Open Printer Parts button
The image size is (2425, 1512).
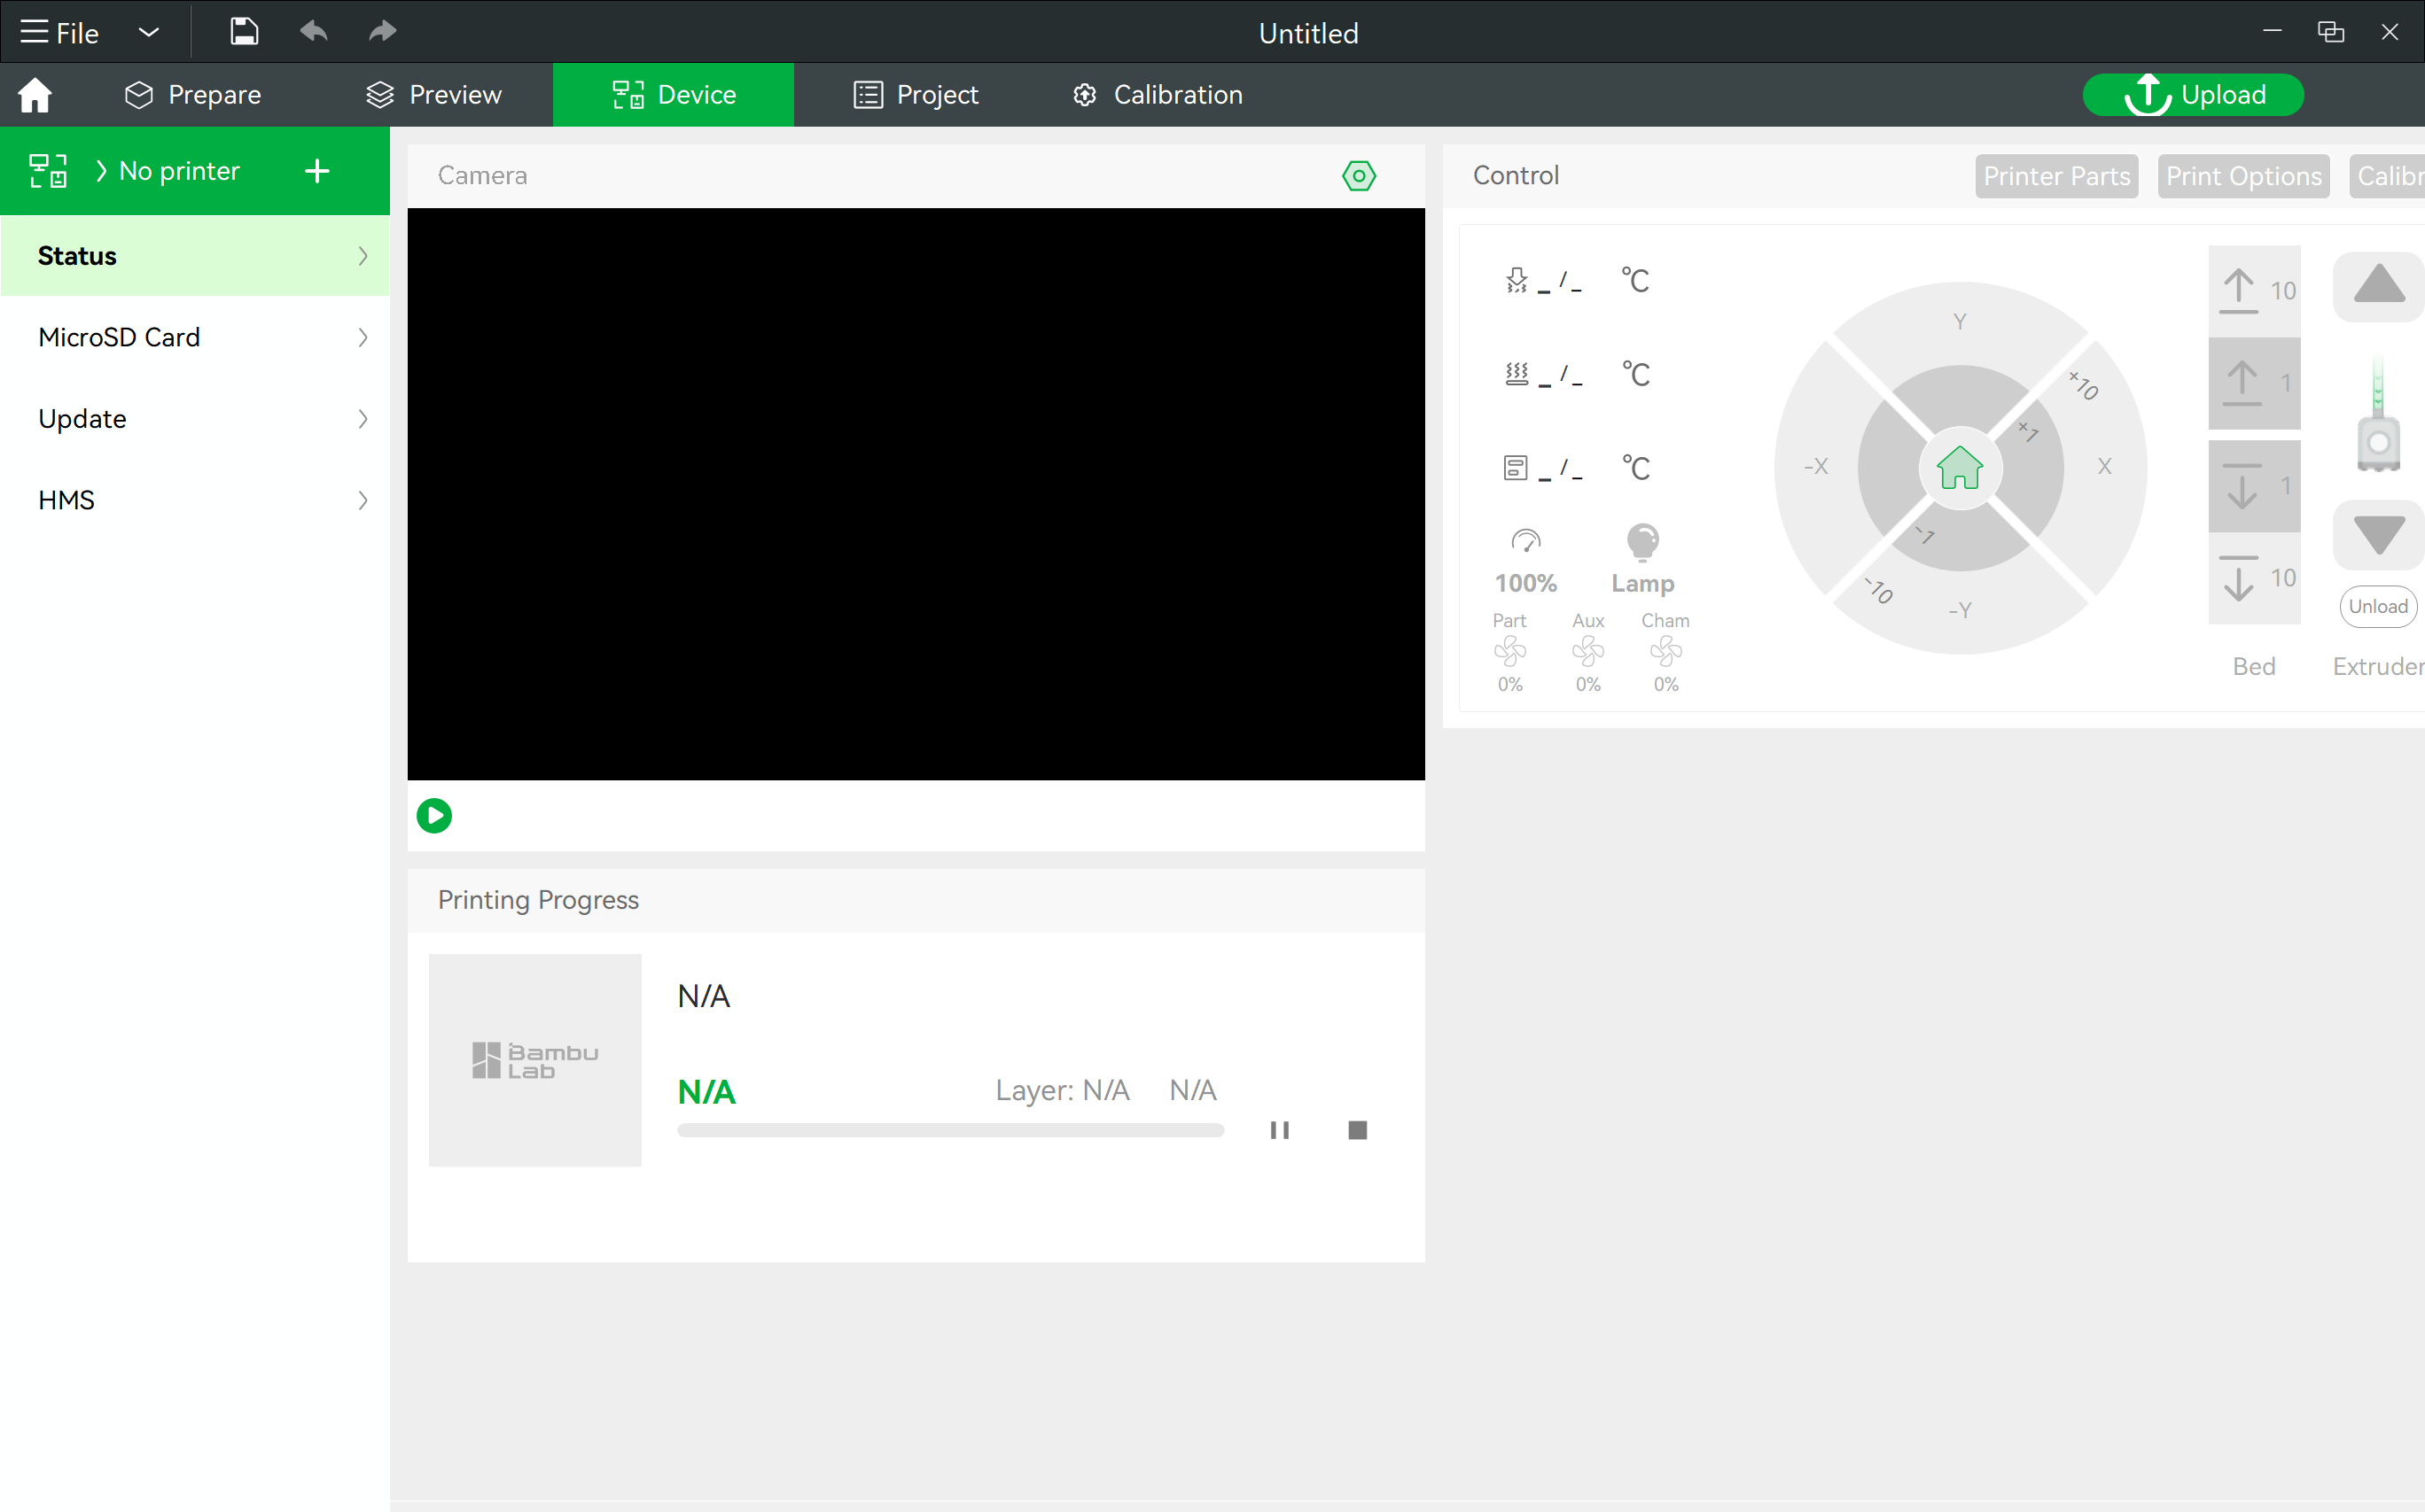point(2057,176)
